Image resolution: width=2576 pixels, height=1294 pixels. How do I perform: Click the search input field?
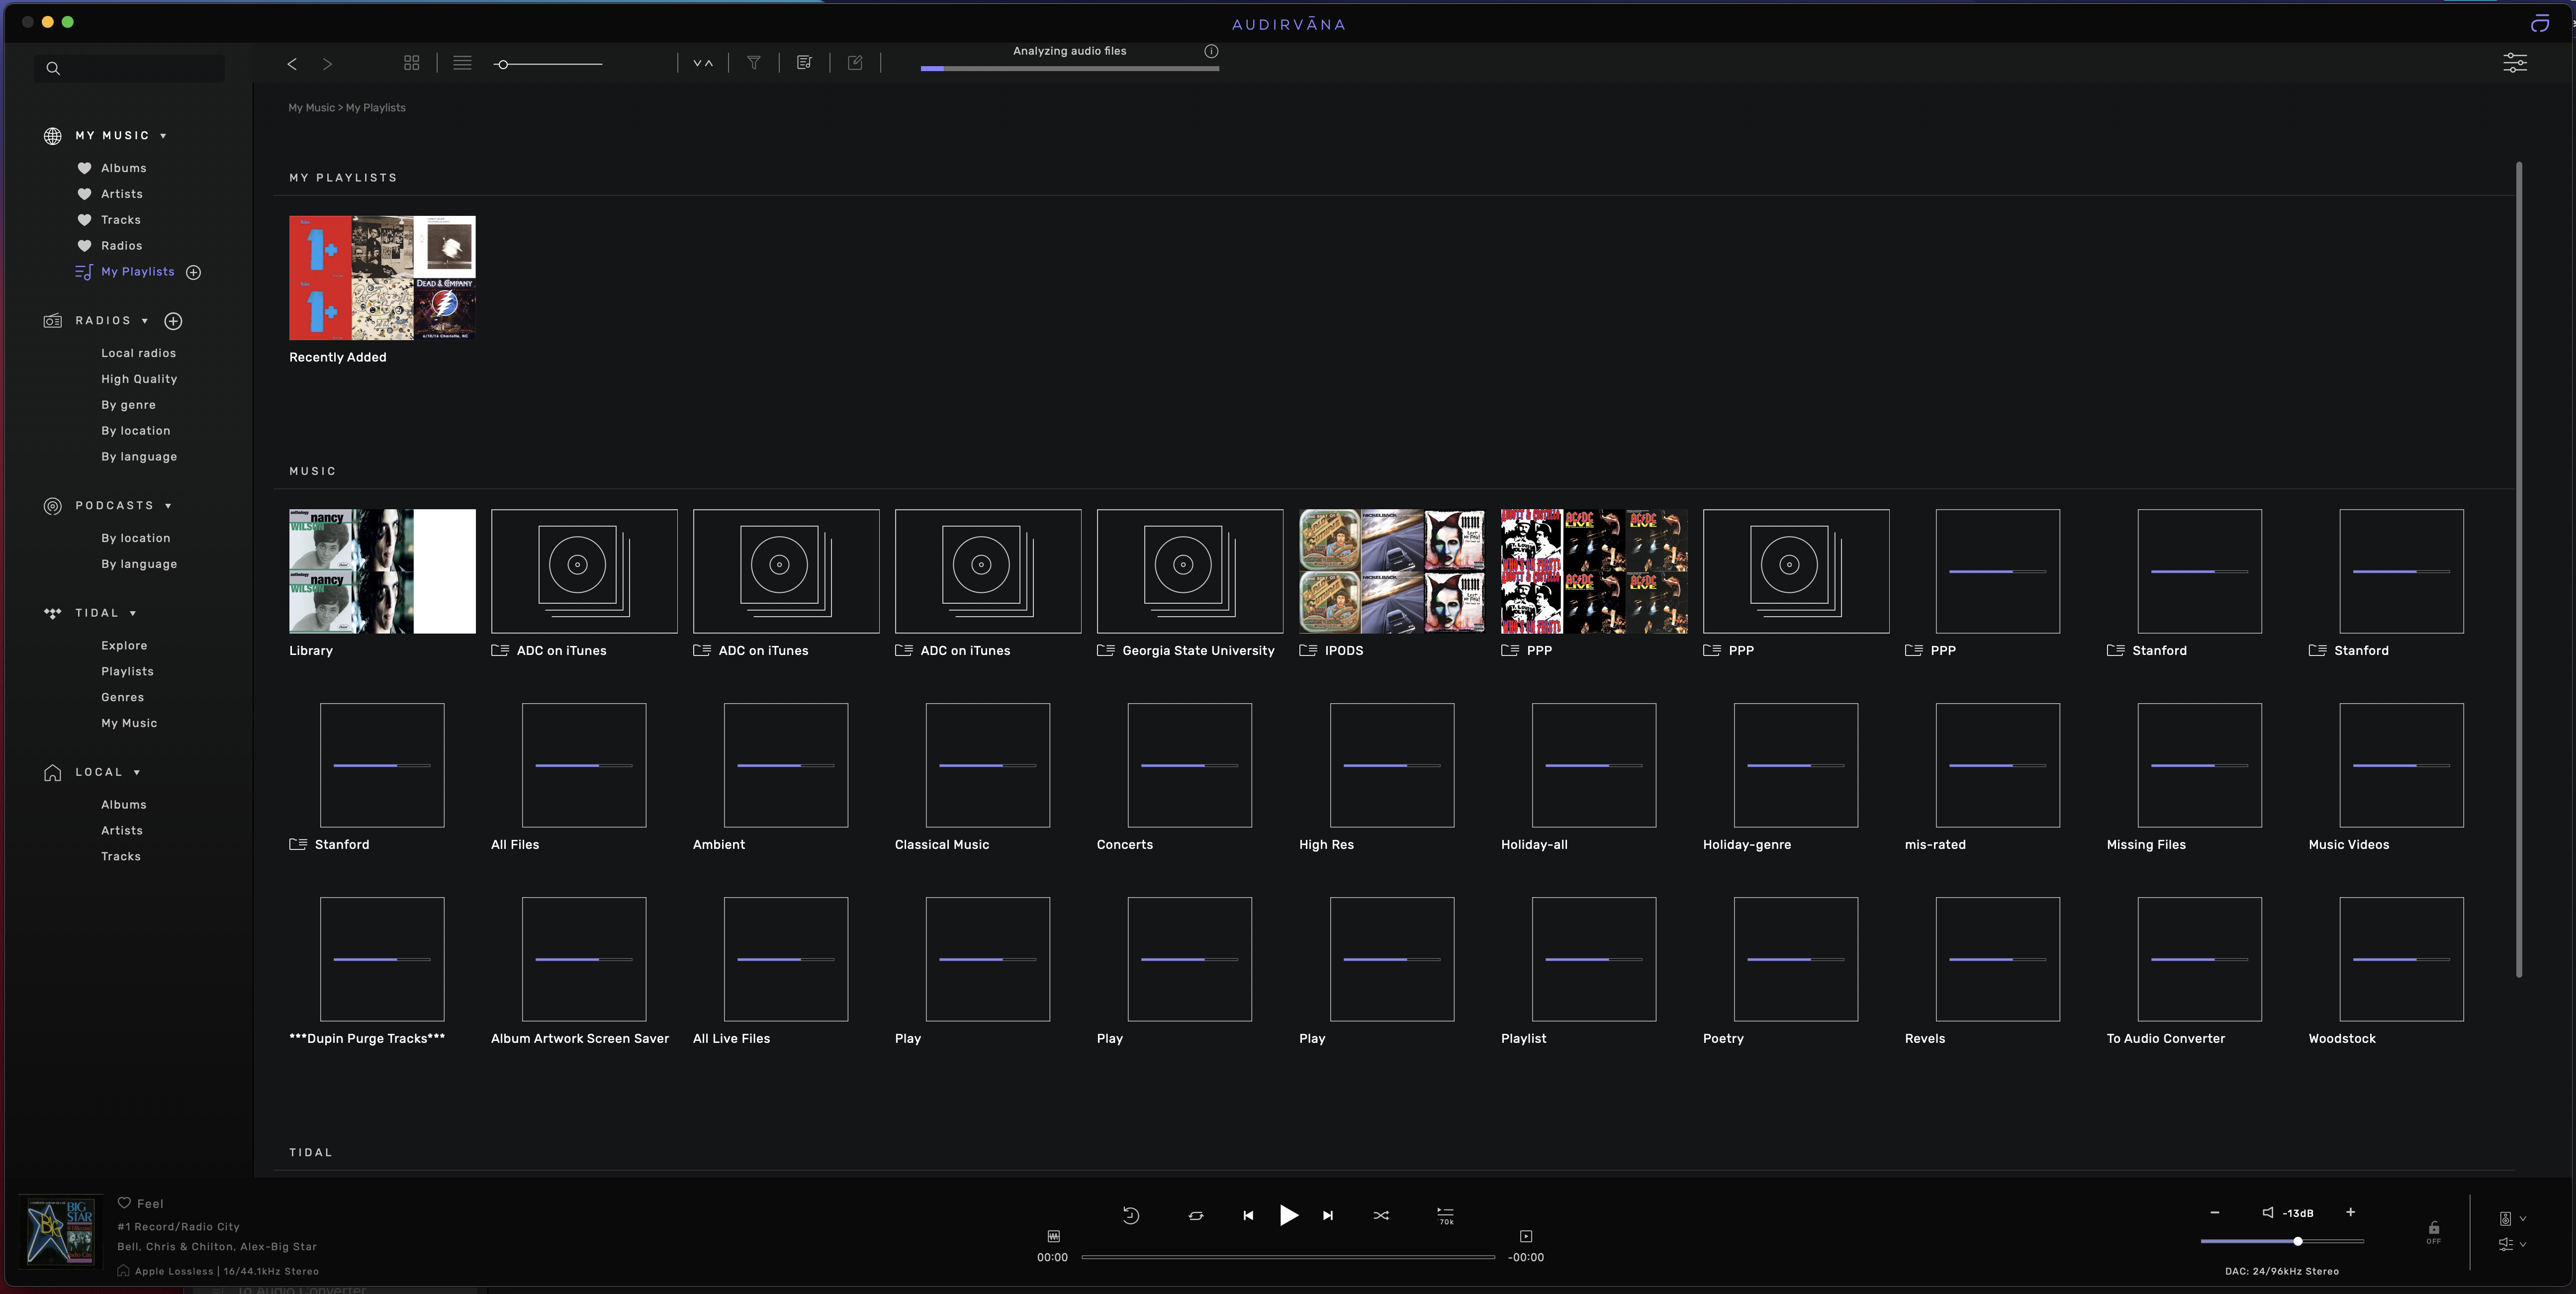[129, 68]
